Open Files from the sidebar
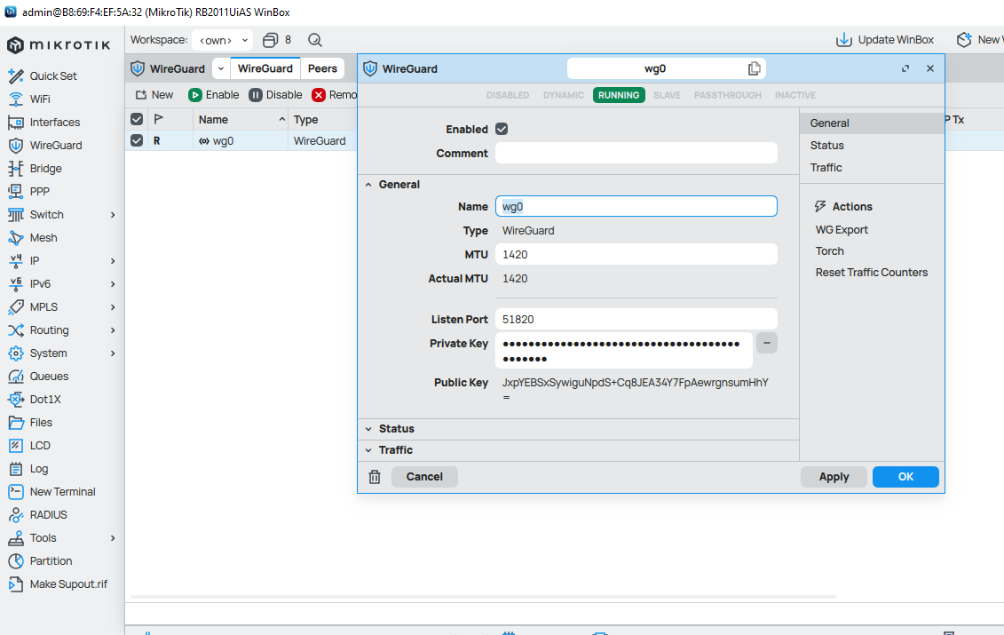This screenshot has height=635, width=1004. coord(30,422)
